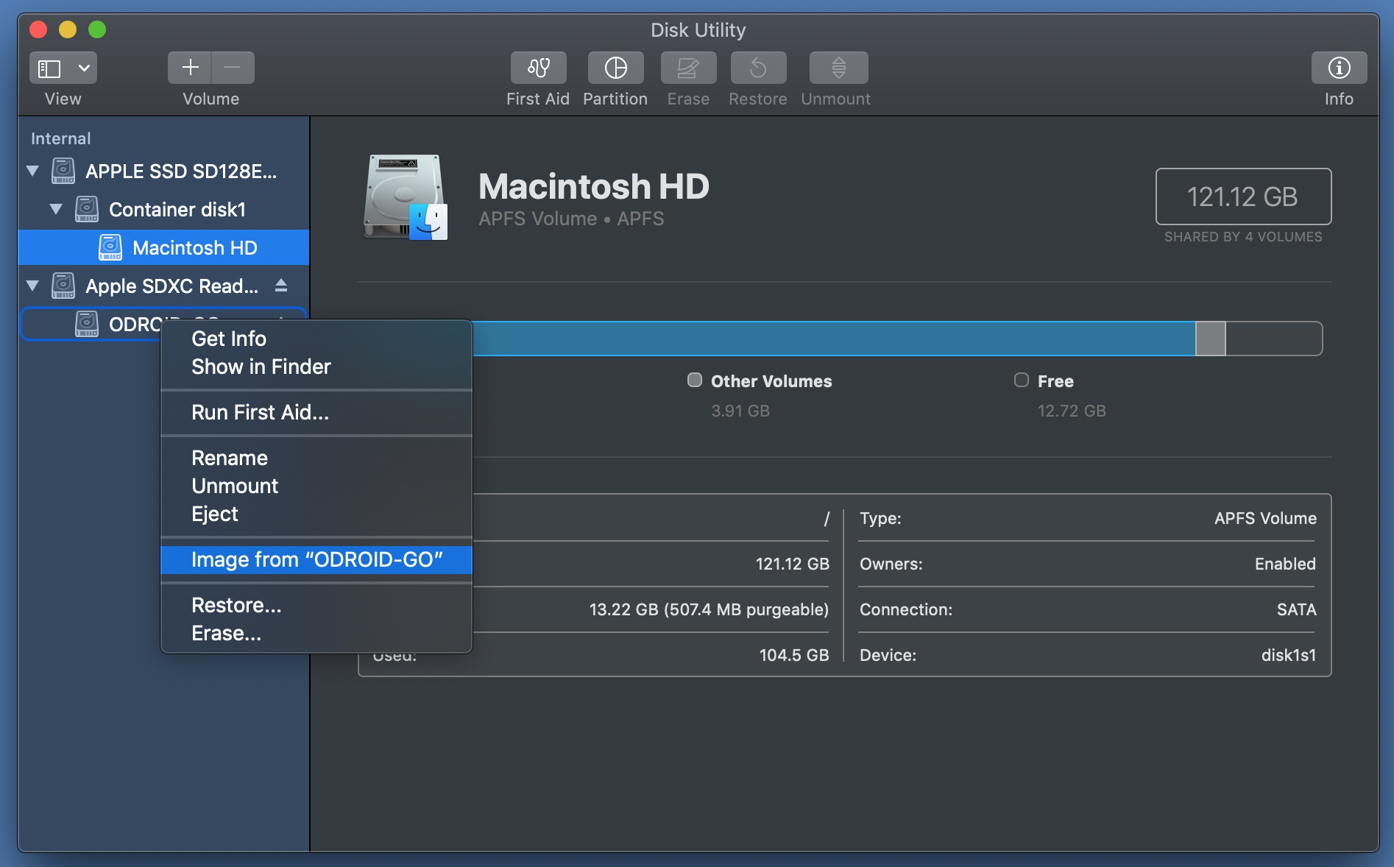Click the gray Other Volumes bar segment
The image size is (1394, 867).
pyautogui.click(x=1211, y=339)
